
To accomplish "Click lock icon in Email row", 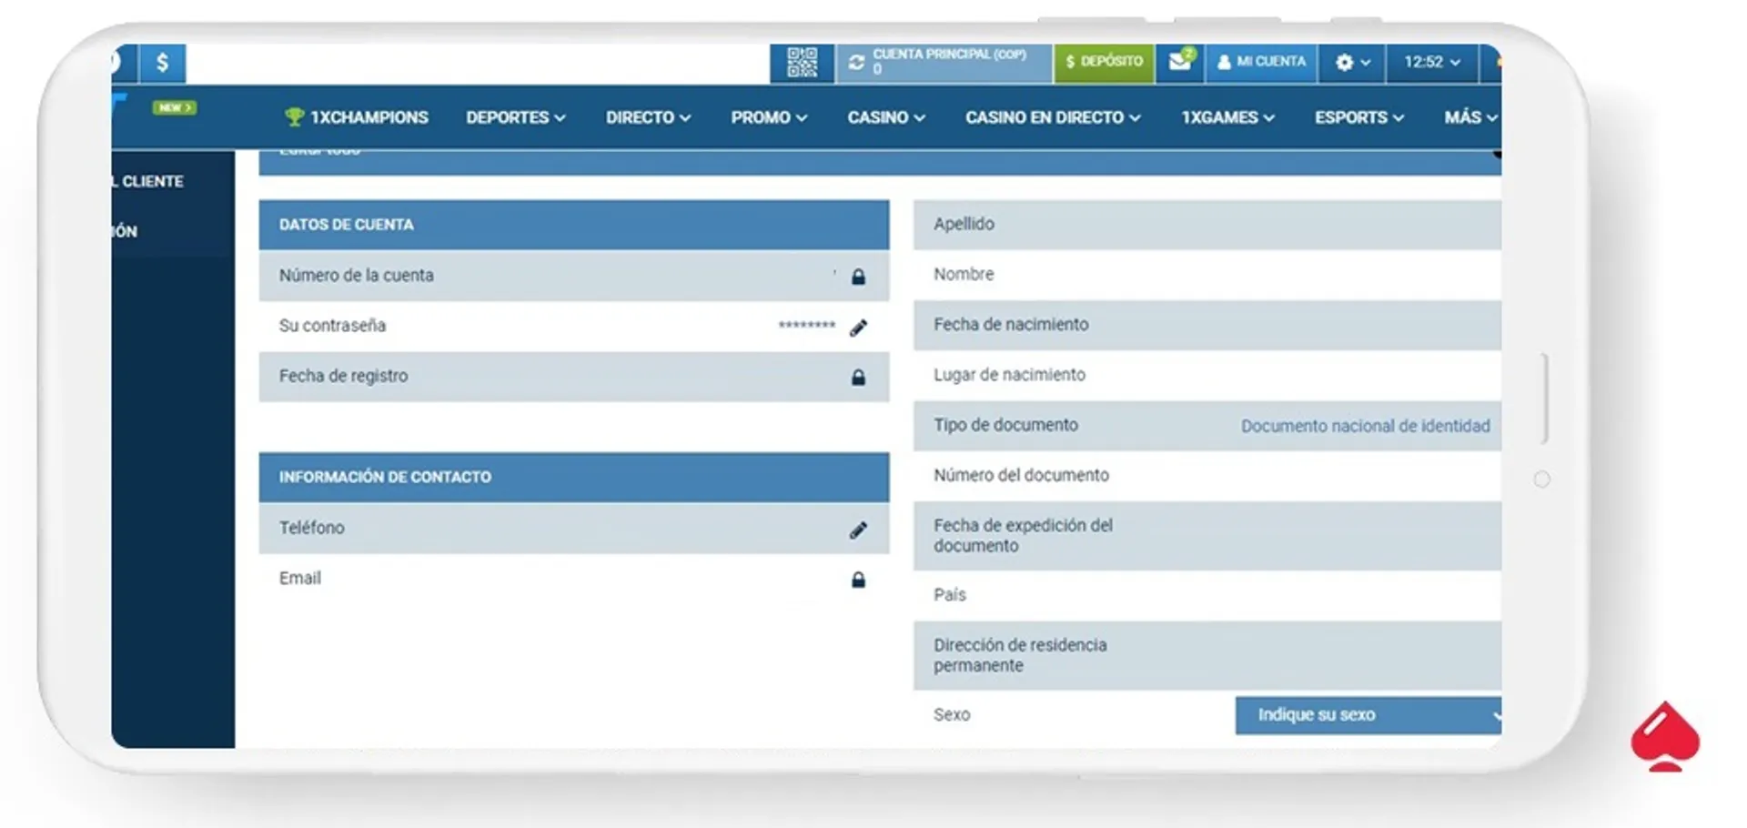I will point(858,580).
